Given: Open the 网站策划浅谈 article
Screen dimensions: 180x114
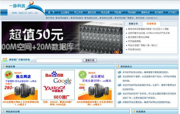Looking at the screenshot, I should click(x=134, y=49).
